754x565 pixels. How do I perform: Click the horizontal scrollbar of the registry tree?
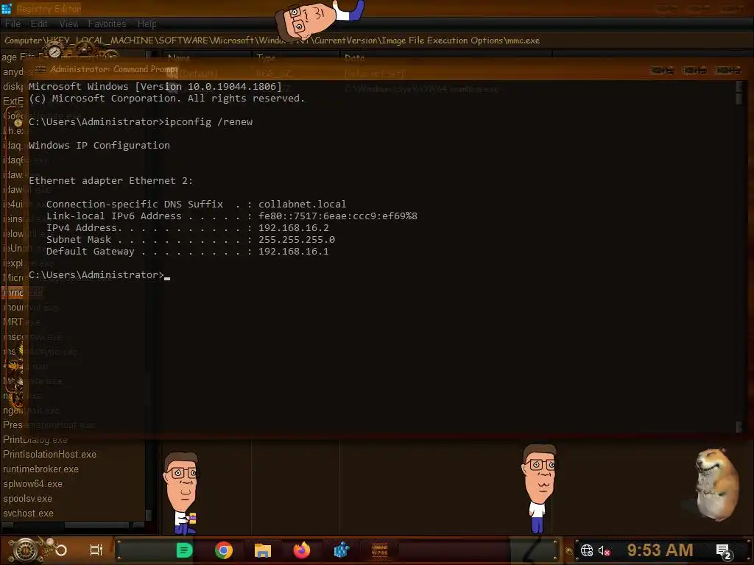pyautogui.click(x=72, y=525)
